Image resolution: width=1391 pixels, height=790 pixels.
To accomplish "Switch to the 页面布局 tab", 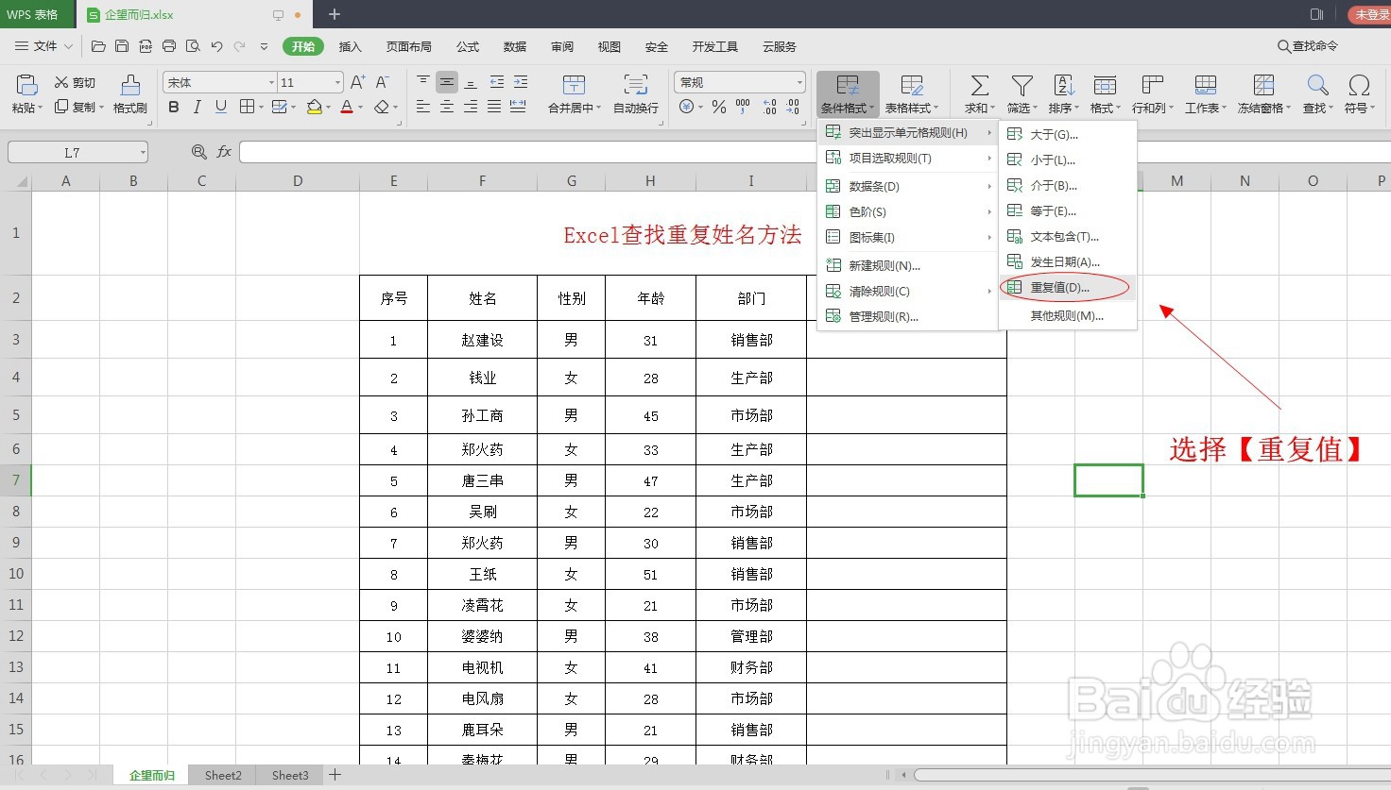I will tap(408, 46).
